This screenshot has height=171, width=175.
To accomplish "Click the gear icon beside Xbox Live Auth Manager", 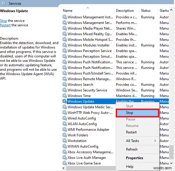I will (x=65, y=157).
